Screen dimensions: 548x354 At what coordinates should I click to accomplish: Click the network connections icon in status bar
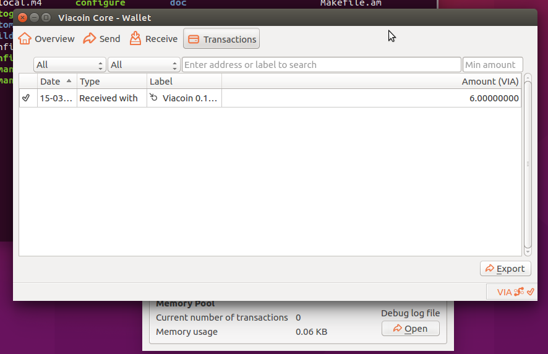[519, 292]
